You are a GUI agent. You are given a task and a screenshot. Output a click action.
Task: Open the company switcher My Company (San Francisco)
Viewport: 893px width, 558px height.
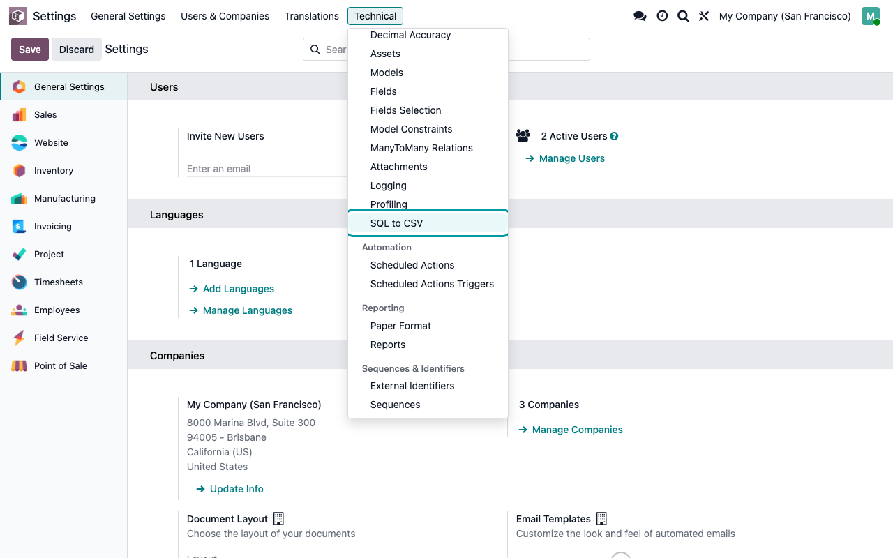tap(785, 16)
